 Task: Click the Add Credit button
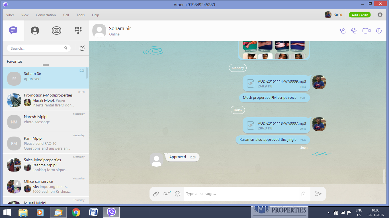tap(360, 15)
